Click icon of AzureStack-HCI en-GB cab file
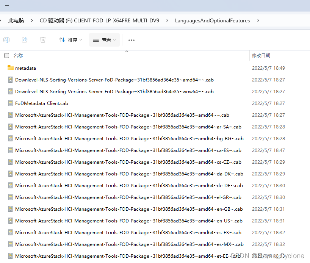 pos(11,209)
